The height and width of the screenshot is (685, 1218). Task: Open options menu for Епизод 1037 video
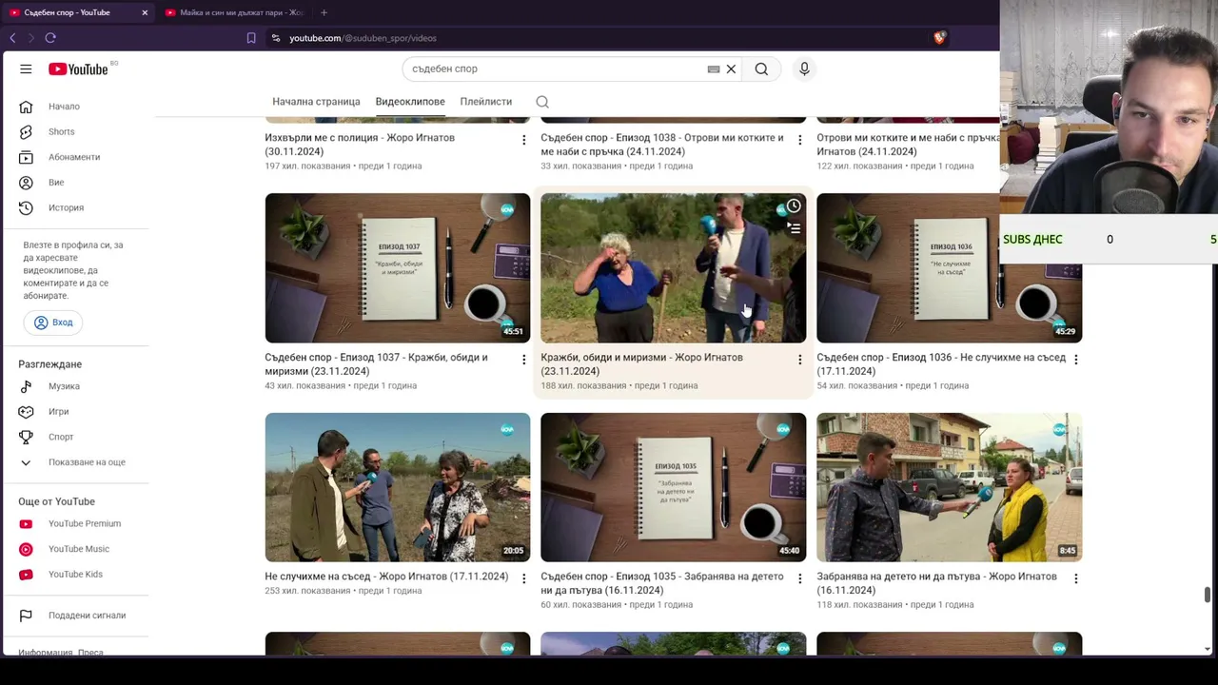tap(523, 359)
